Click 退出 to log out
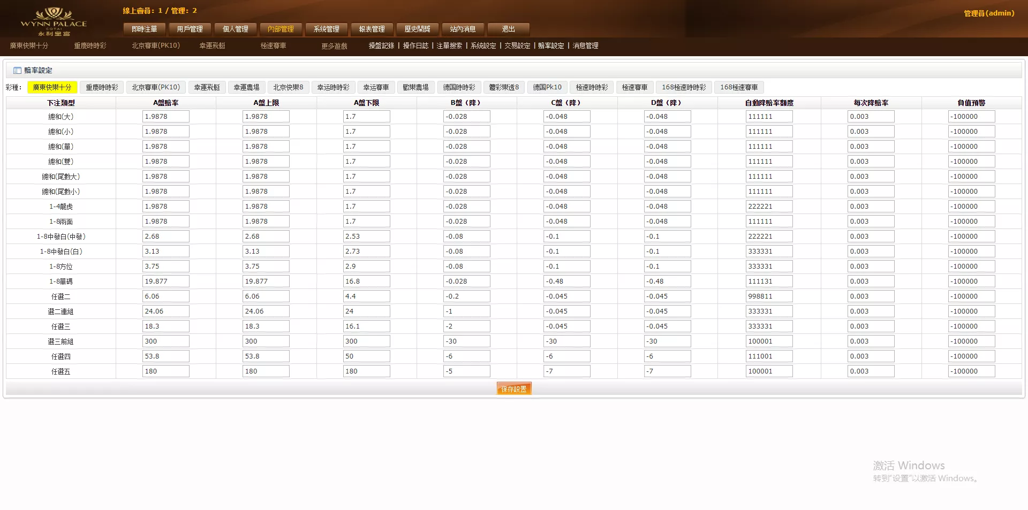The height and width of the screenshot is (510, 1028). [508, 29]
